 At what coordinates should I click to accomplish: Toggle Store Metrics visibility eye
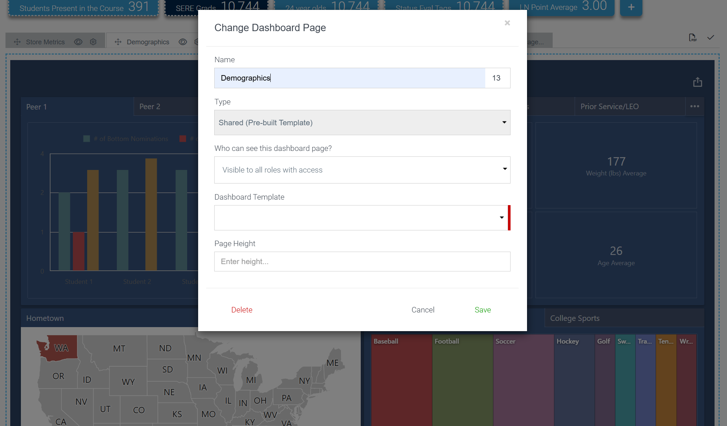78,42
